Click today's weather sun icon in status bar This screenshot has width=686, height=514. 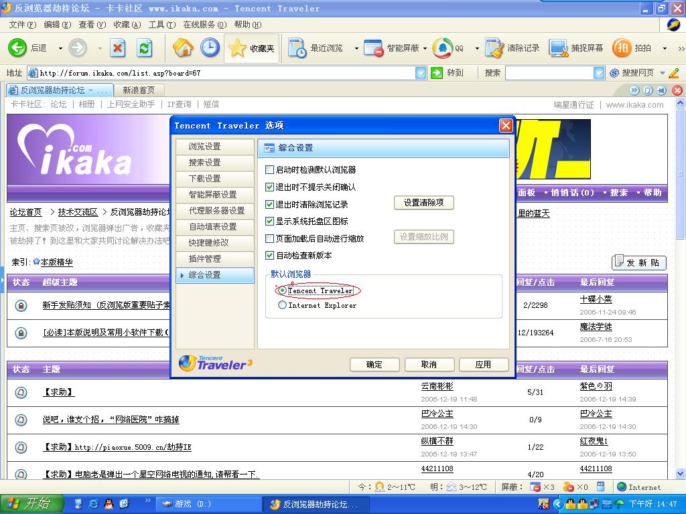tap(380, 487)
